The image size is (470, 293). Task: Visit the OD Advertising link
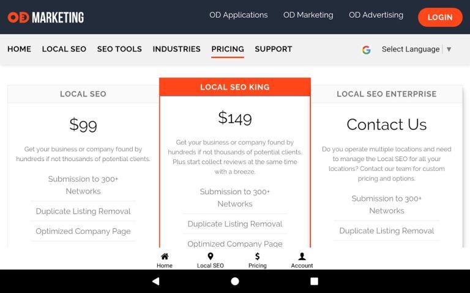(x=376, y=15)
